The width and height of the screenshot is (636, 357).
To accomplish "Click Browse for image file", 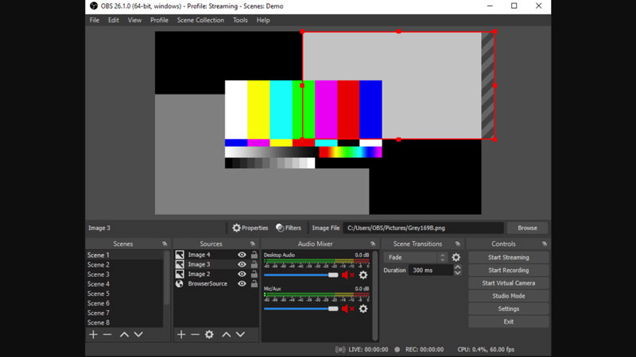I will tap(527, 228).
